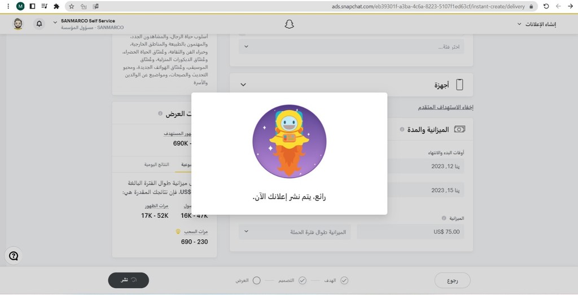Screen dimensions: 578x295
Task: Switch to النتائج اليومية tab
Action: [157, 165]
